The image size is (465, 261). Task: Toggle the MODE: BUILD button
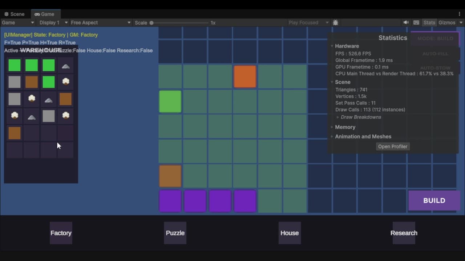435,38
